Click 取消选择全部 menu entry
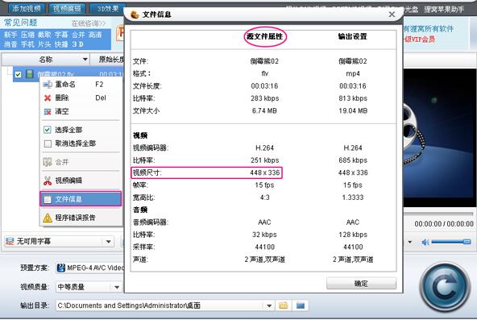 (81, 143)
